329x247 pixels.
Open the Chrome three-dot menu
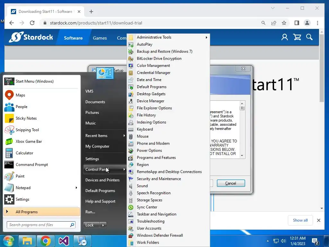pyautogui.click(x=317, y=23)
